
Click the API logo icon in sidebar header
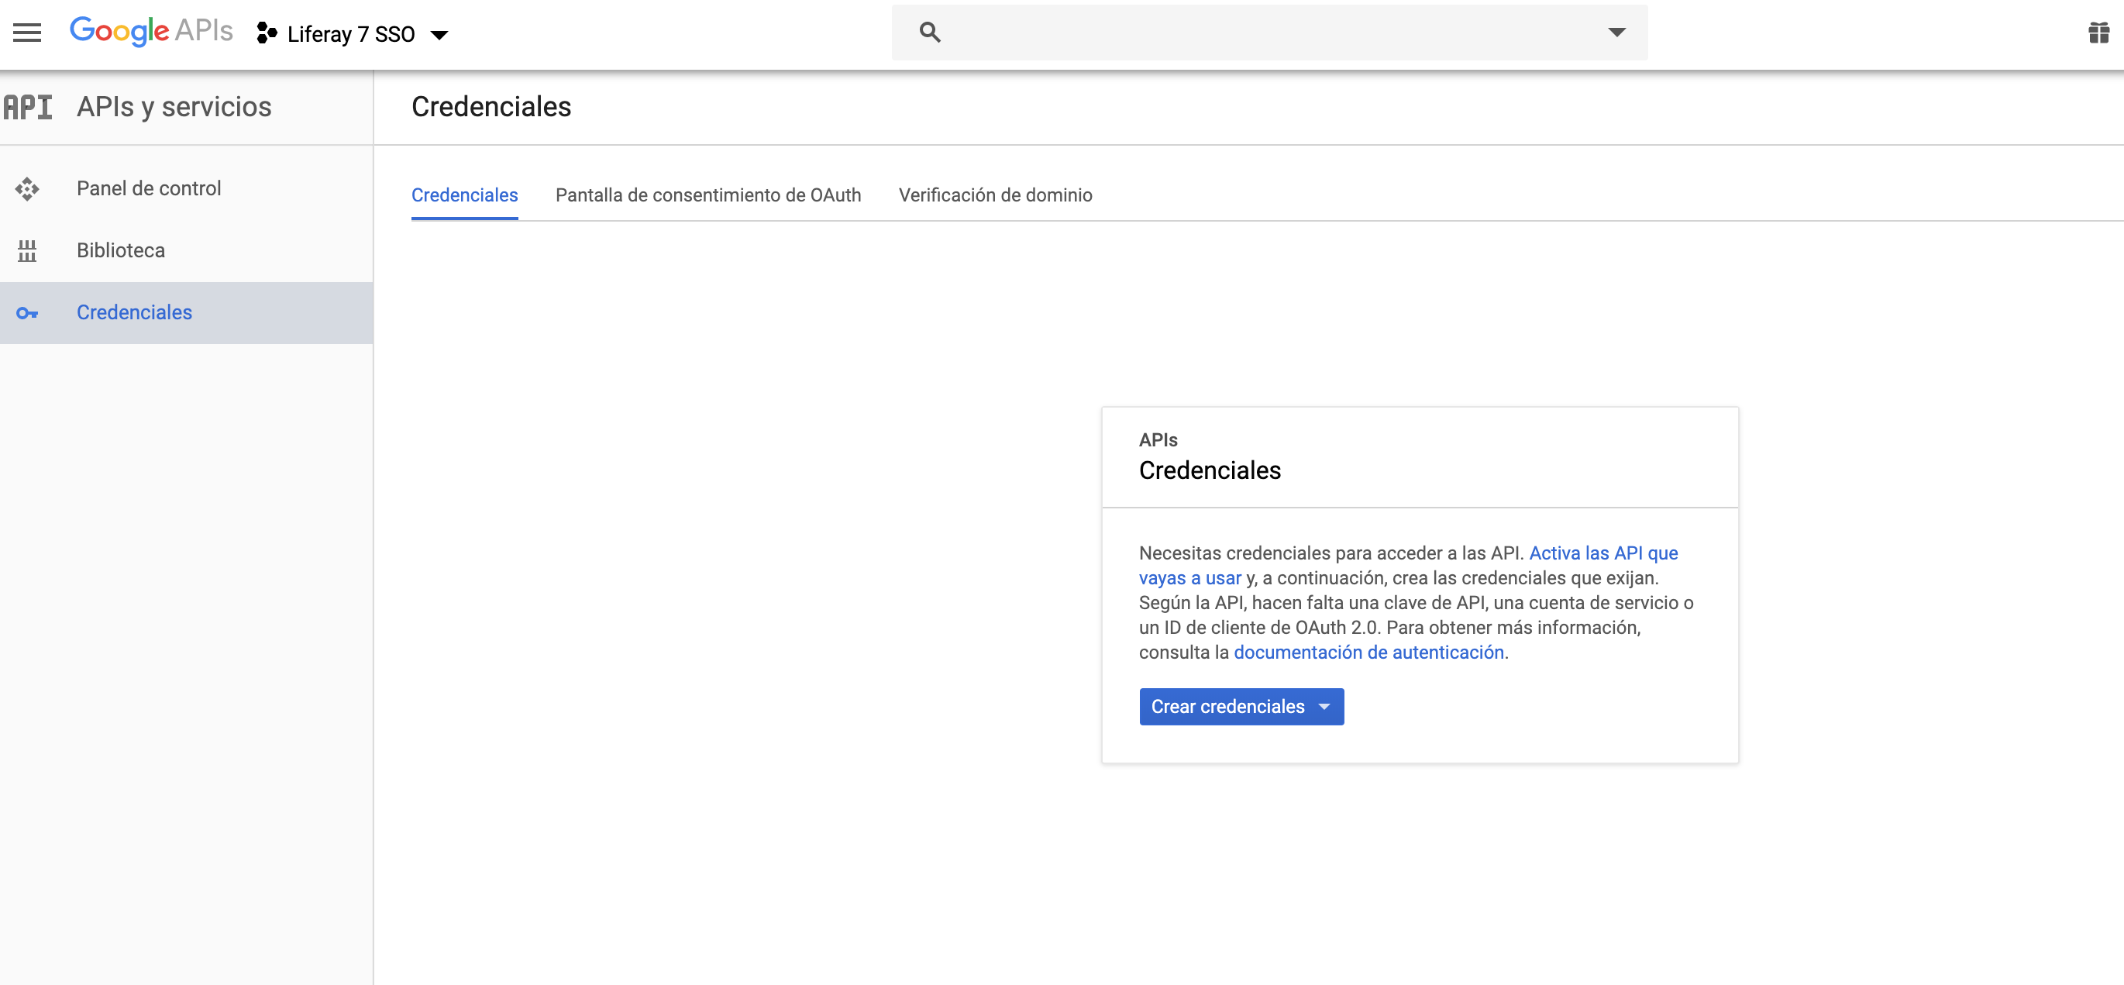(x=28, y=107)
